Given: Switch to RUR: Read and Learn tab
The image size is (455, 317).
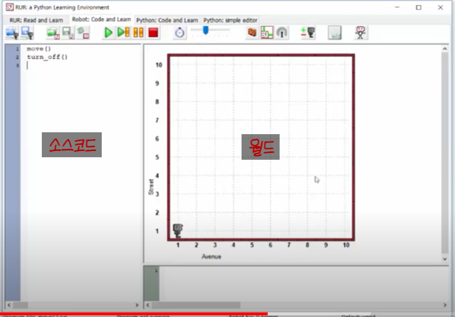Looking at the screenshot, I should click(x=36, y=20).
